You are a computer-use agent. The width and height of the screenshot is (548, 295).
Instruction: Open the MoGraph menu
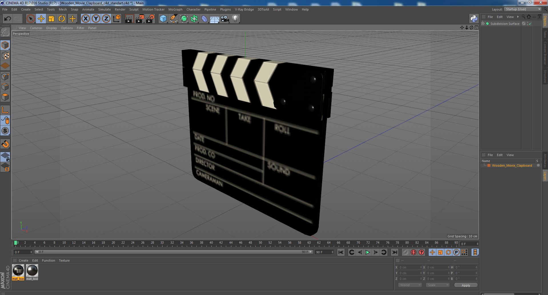(x=175, y=9)
